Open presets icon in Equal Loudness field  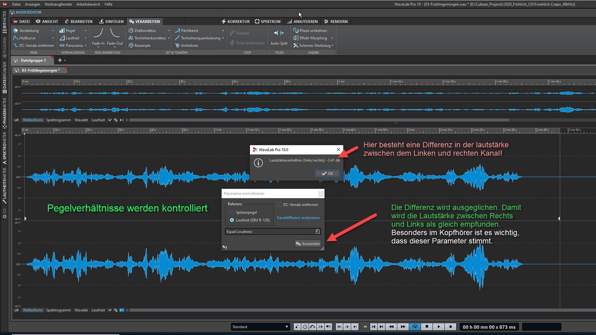[x=317, y=232]
